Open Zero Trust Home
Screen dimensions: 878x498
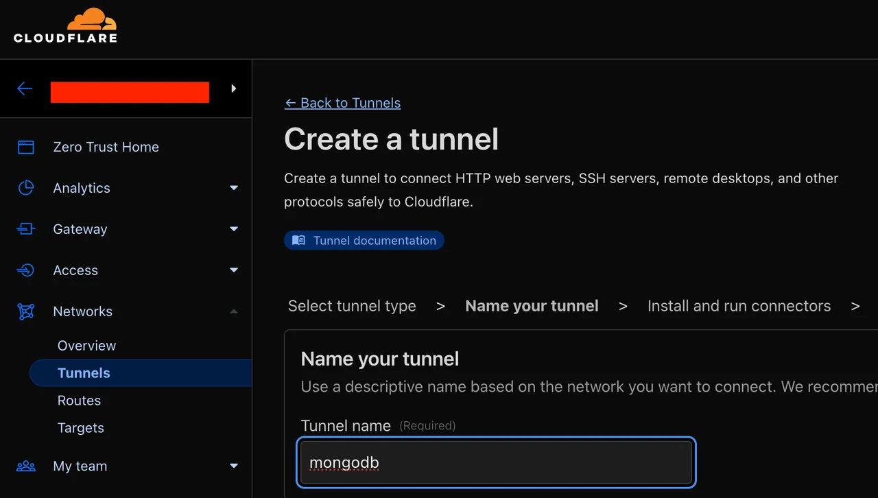point(106,147)
